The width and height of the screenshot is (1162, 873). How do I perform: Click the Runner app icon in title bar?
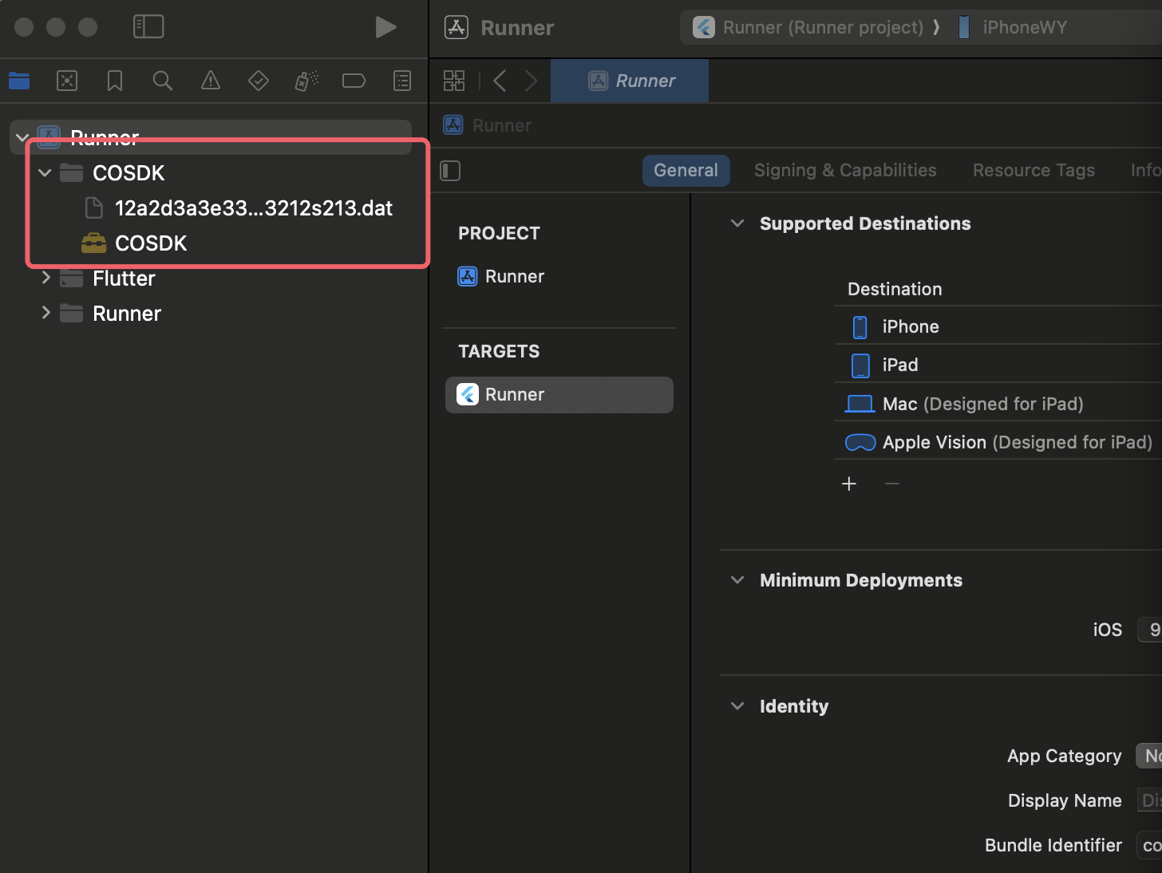click(x=456, y=27)
